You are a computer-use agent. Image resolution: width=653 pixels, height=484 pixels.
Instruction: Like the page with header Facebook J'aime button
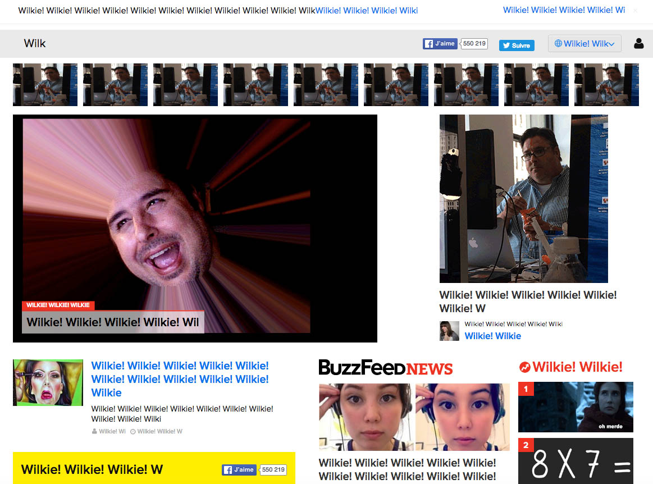coord(440,44)
